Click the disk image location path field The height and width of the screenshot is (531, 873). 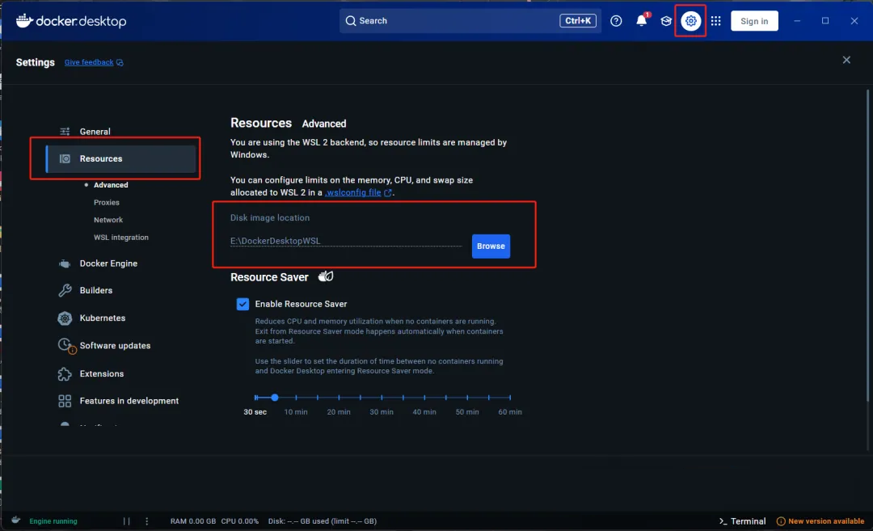click(346, 241)
